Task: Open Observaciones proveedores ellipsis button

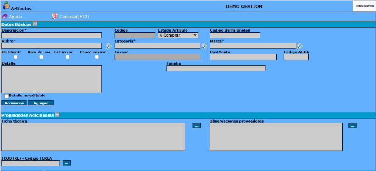Action: point(352,126)
